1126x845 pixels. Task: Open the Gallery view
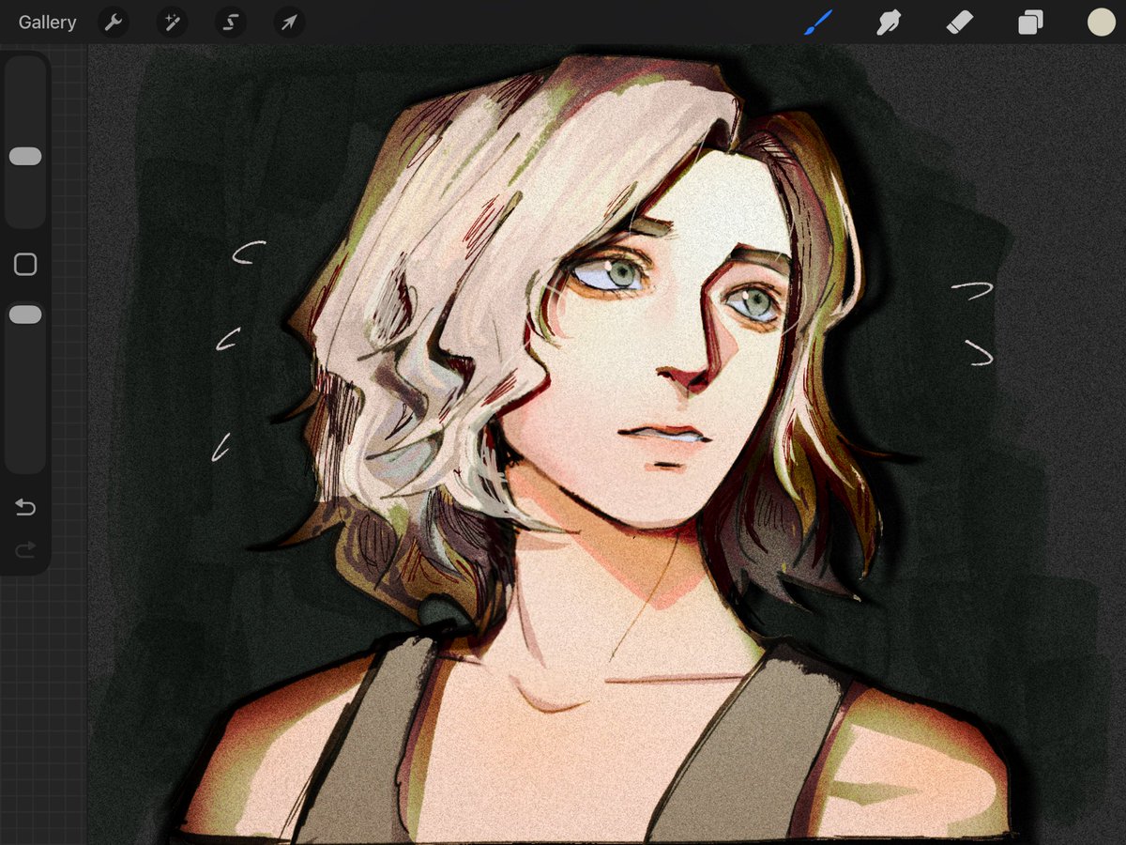47,23
